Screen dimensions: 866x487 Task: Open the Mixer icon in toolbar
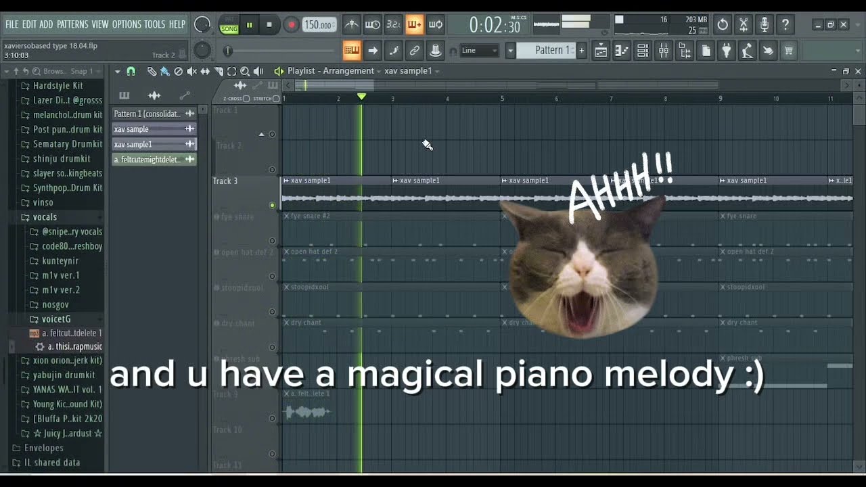click(x=664, y=51)
